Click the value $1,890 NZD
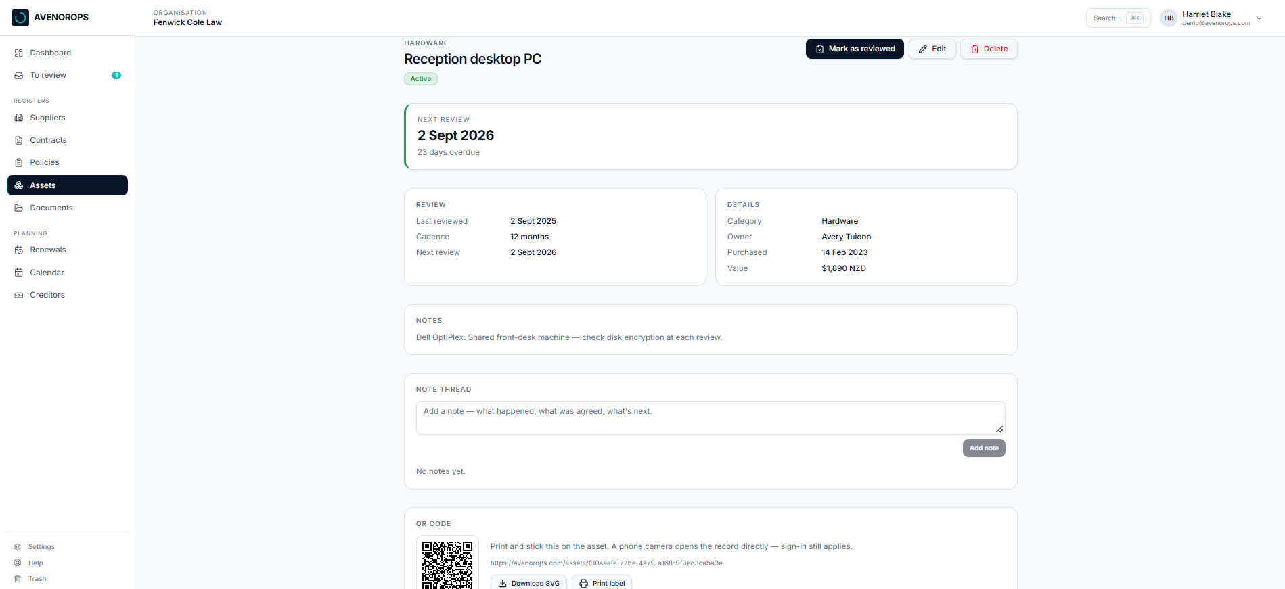The height and width of the screenshot is (589, 1285). point(844,268)
